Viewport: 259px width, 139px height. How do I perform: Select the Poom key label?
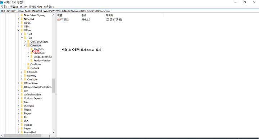tap(27, 129)
